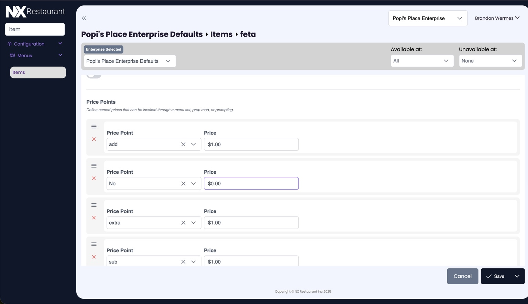Click the drag handle of the 'sub' row
The height and width of the screenshot is (304, 528).
pos(94,244)
